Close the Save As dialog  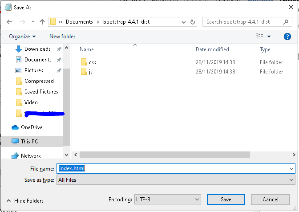click(x=291, y=7)
